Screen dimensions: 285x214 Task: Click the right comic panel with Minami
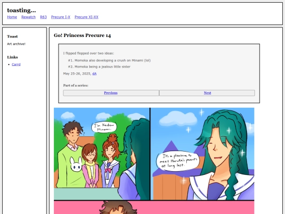point(203,154)
